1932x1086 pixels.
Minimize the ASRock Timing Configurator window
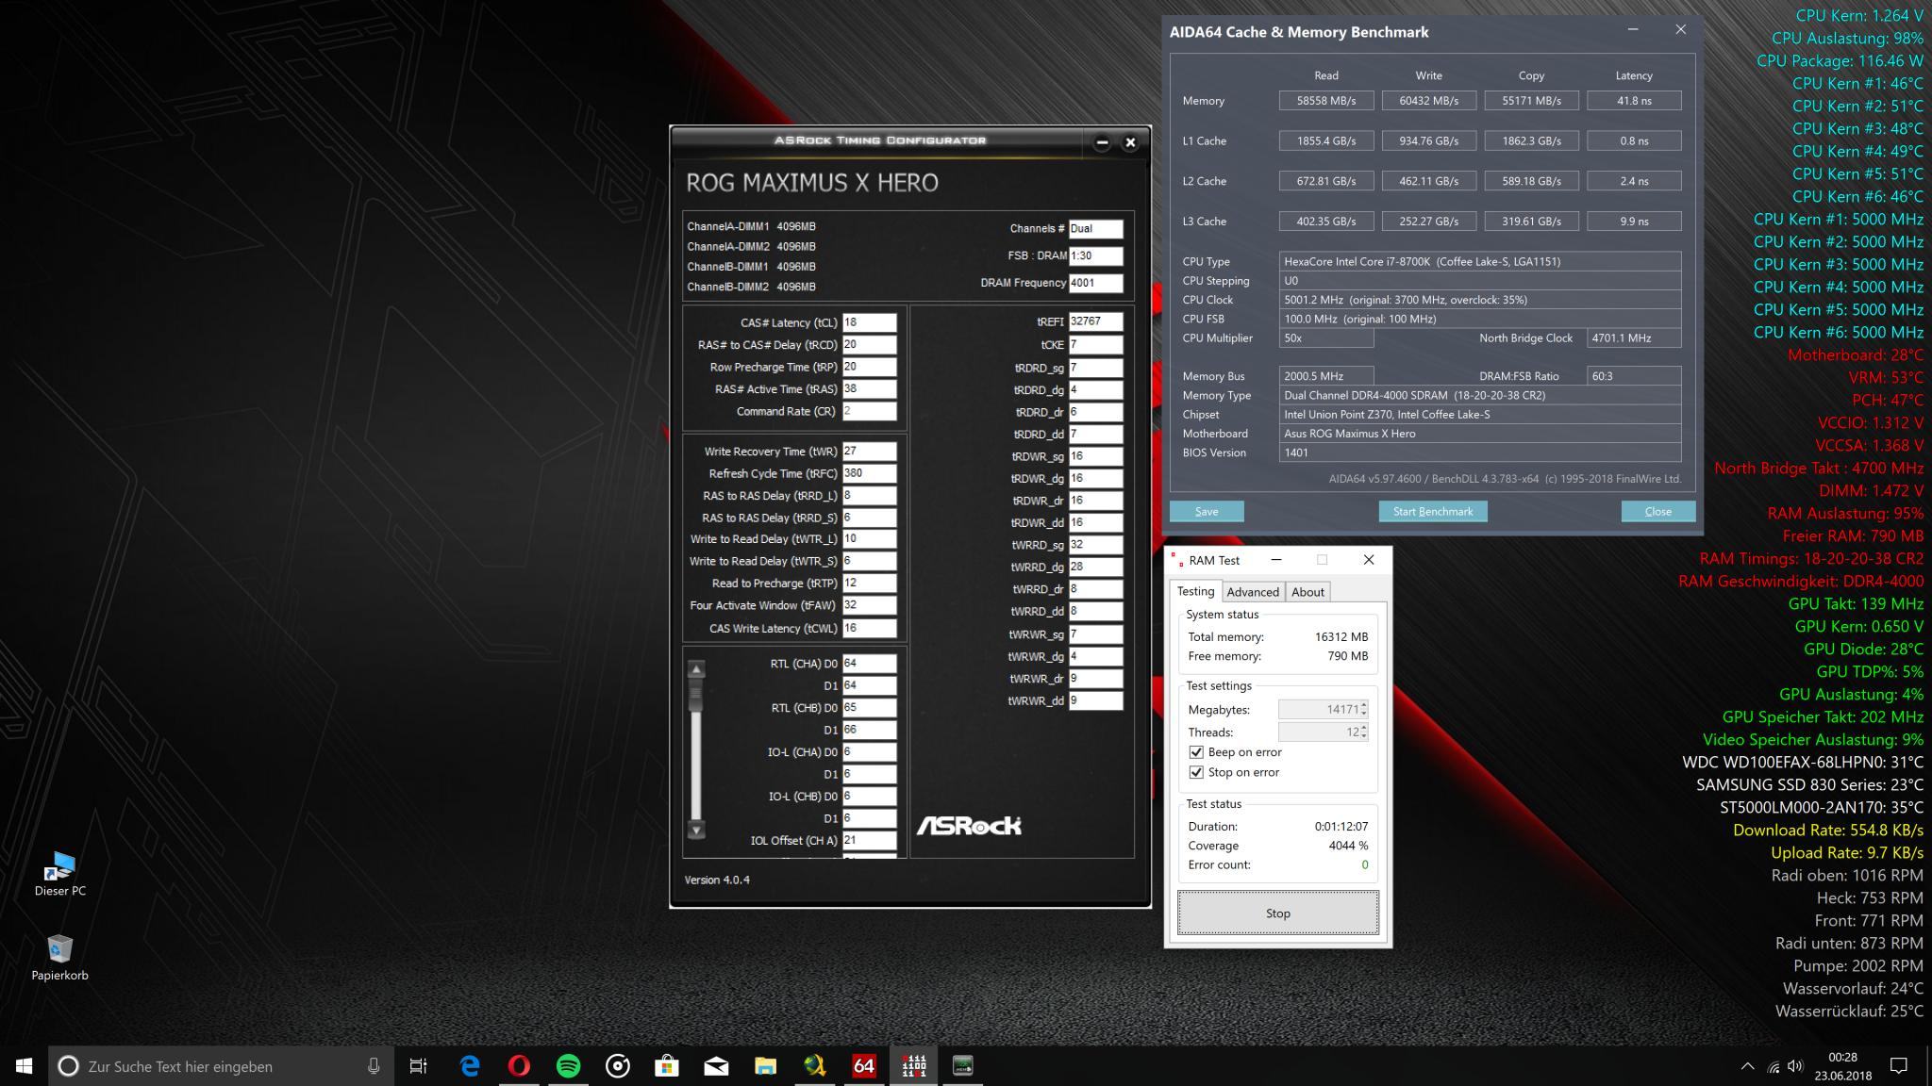[x=1102, y=142]
